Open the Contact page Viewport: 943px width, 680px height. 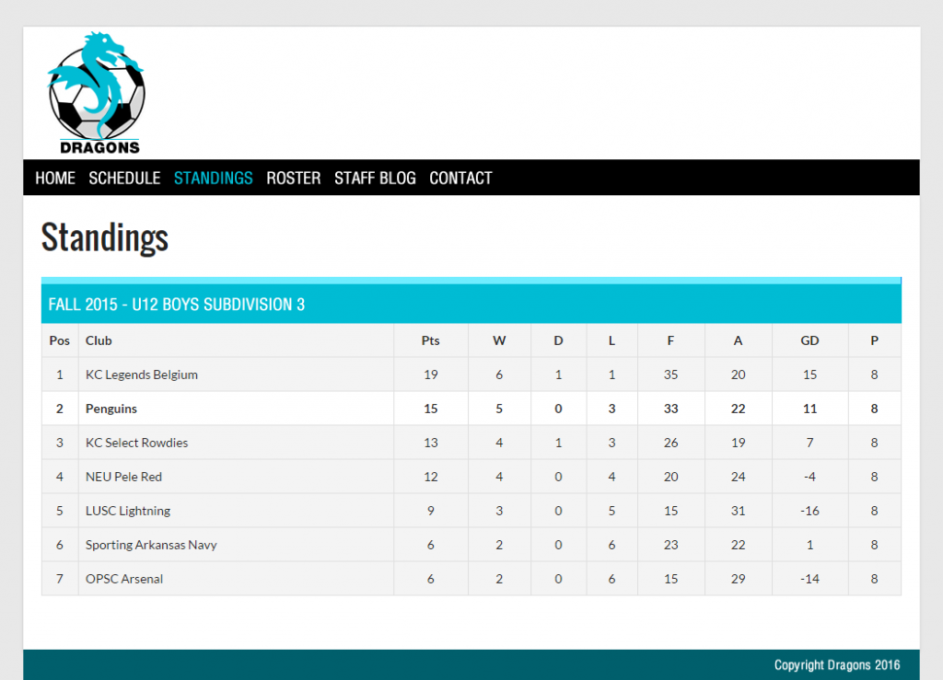[x=460, y=179]
